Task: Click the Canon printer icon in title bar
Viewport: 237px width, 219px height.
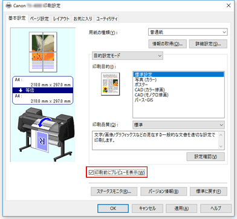Action: [8, 5]
